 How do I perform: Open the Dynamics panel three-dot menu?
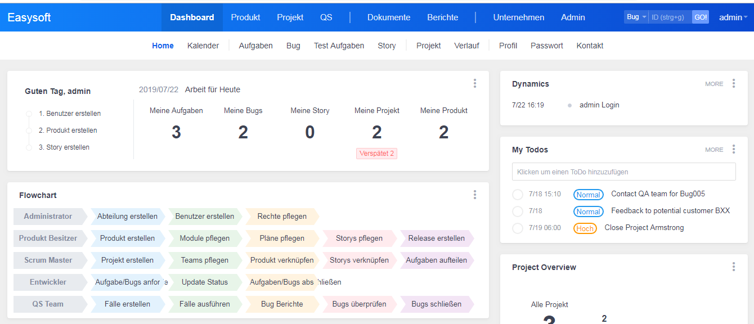coord(734,83)
